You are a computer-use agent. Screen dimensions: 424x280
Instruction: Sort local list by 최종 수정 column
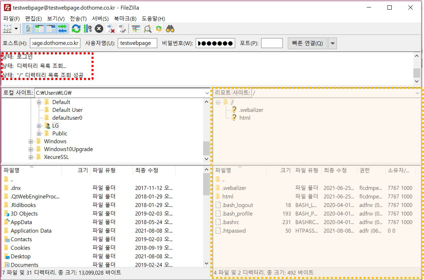(154, 170)
